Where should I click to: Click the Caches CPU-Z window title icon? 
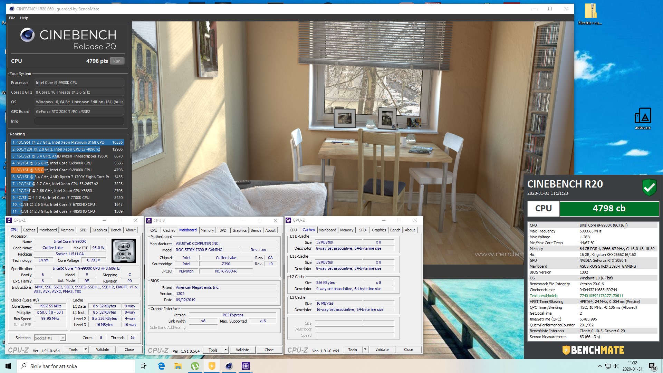click(x=288, y=220)
